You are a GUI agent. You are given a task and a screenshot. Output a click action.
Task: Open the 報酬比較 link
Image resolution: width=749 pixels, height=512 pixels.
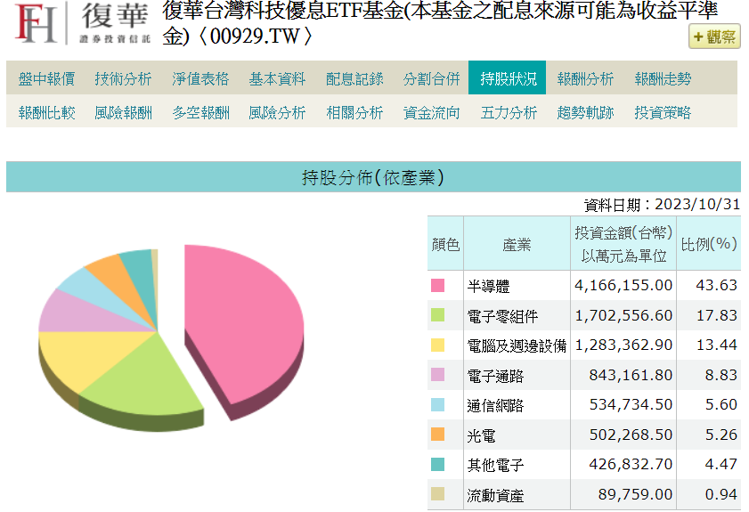(x=46, y=112)
